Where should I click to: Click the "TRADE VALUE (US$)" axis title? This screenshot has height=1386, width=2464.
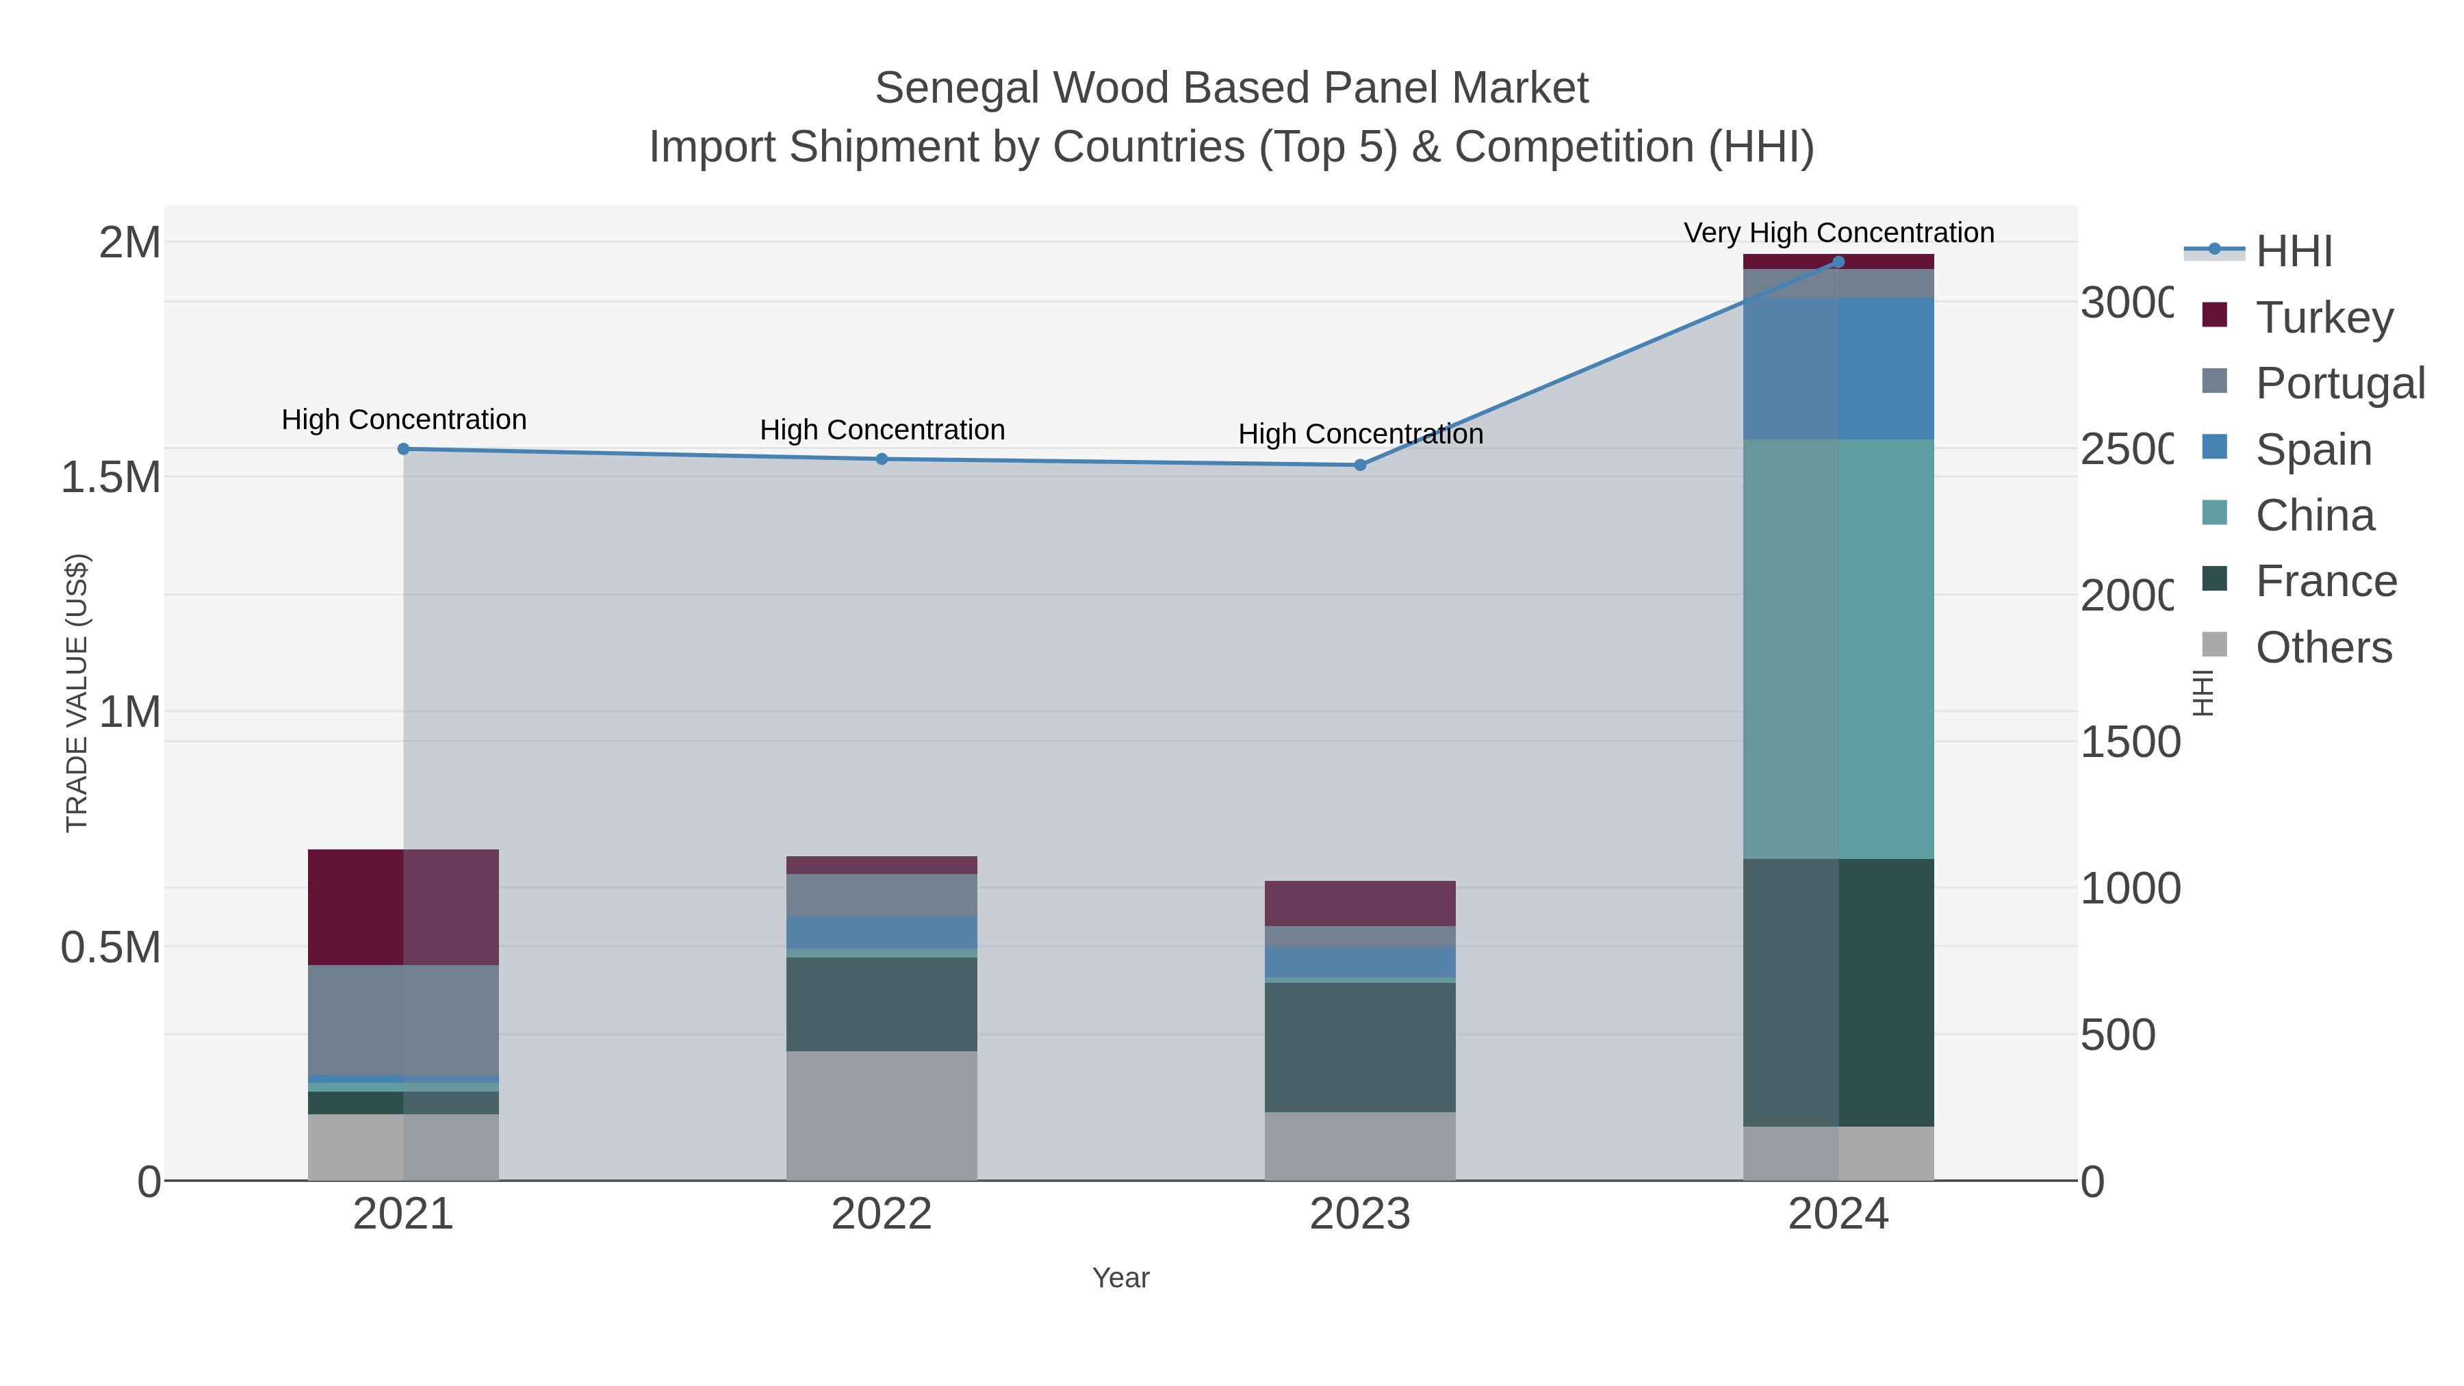tap(77, 693)
